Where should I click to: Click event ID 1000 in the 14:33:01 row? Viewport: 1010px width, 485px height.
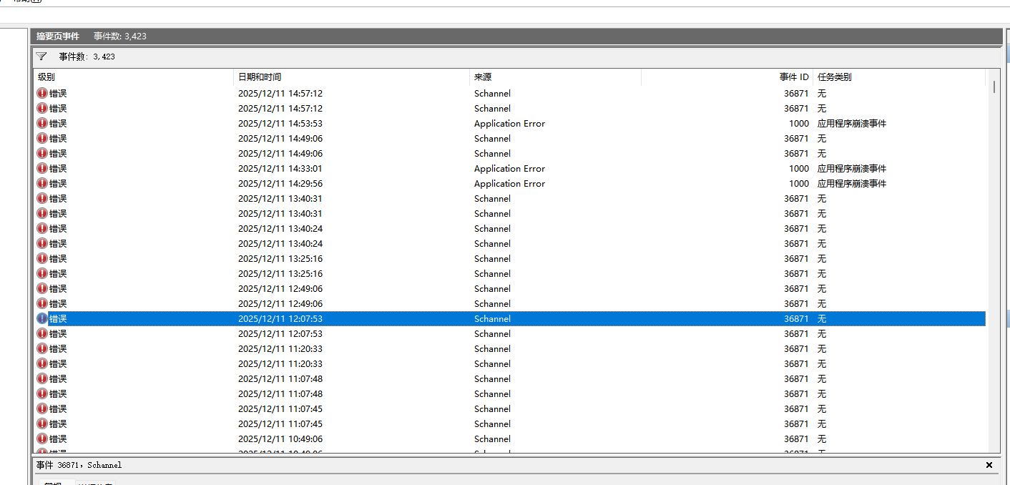799,169
